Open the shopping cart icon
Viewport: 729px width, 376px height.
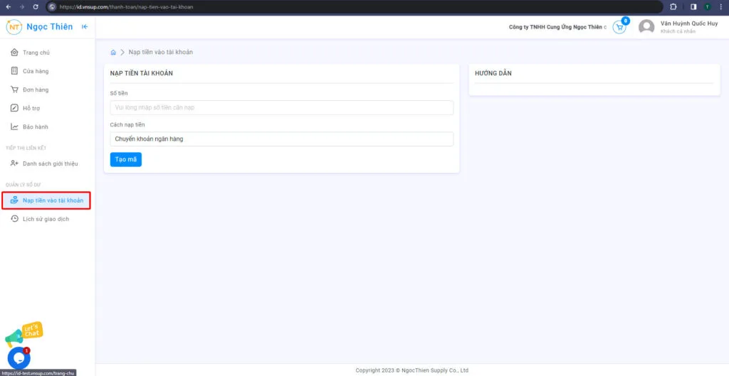coord(619,27)
